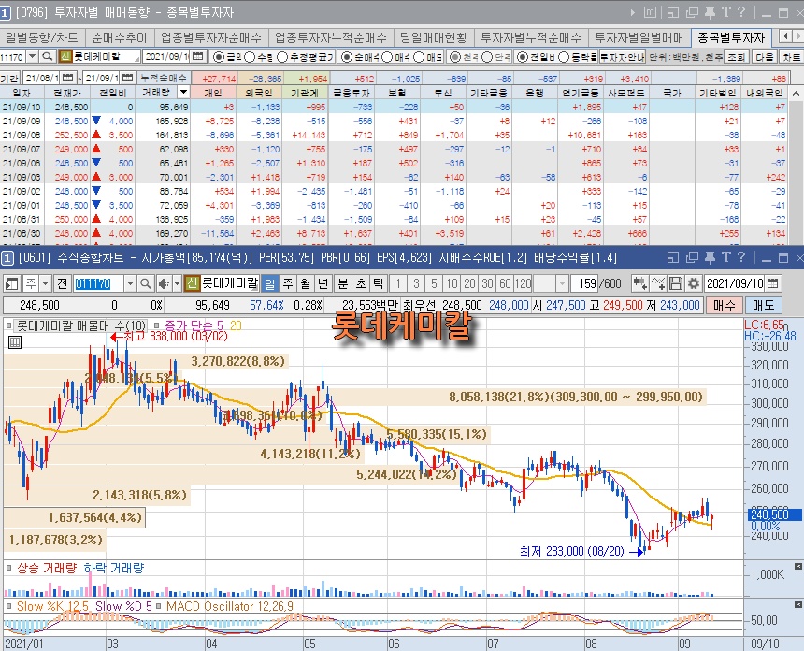
Task: Click the T font icon in chart window title bar
Action: [x=725, y=257]
